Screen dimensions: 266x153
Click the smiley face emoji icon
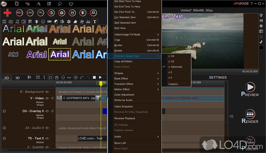[x=43, y=22]
